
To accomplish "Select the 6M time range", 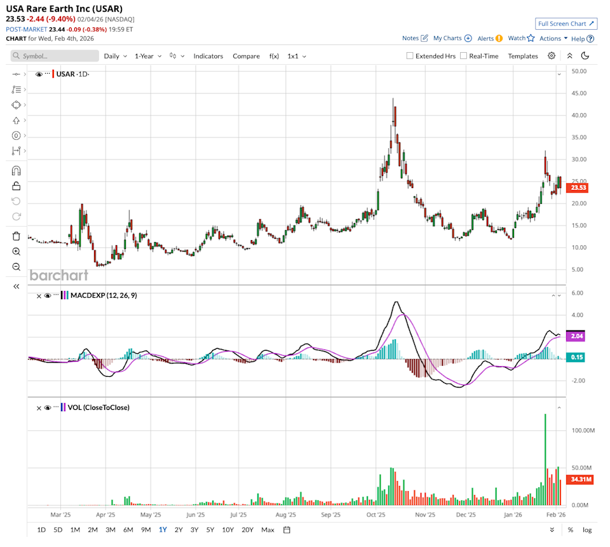I will point(128,530).
